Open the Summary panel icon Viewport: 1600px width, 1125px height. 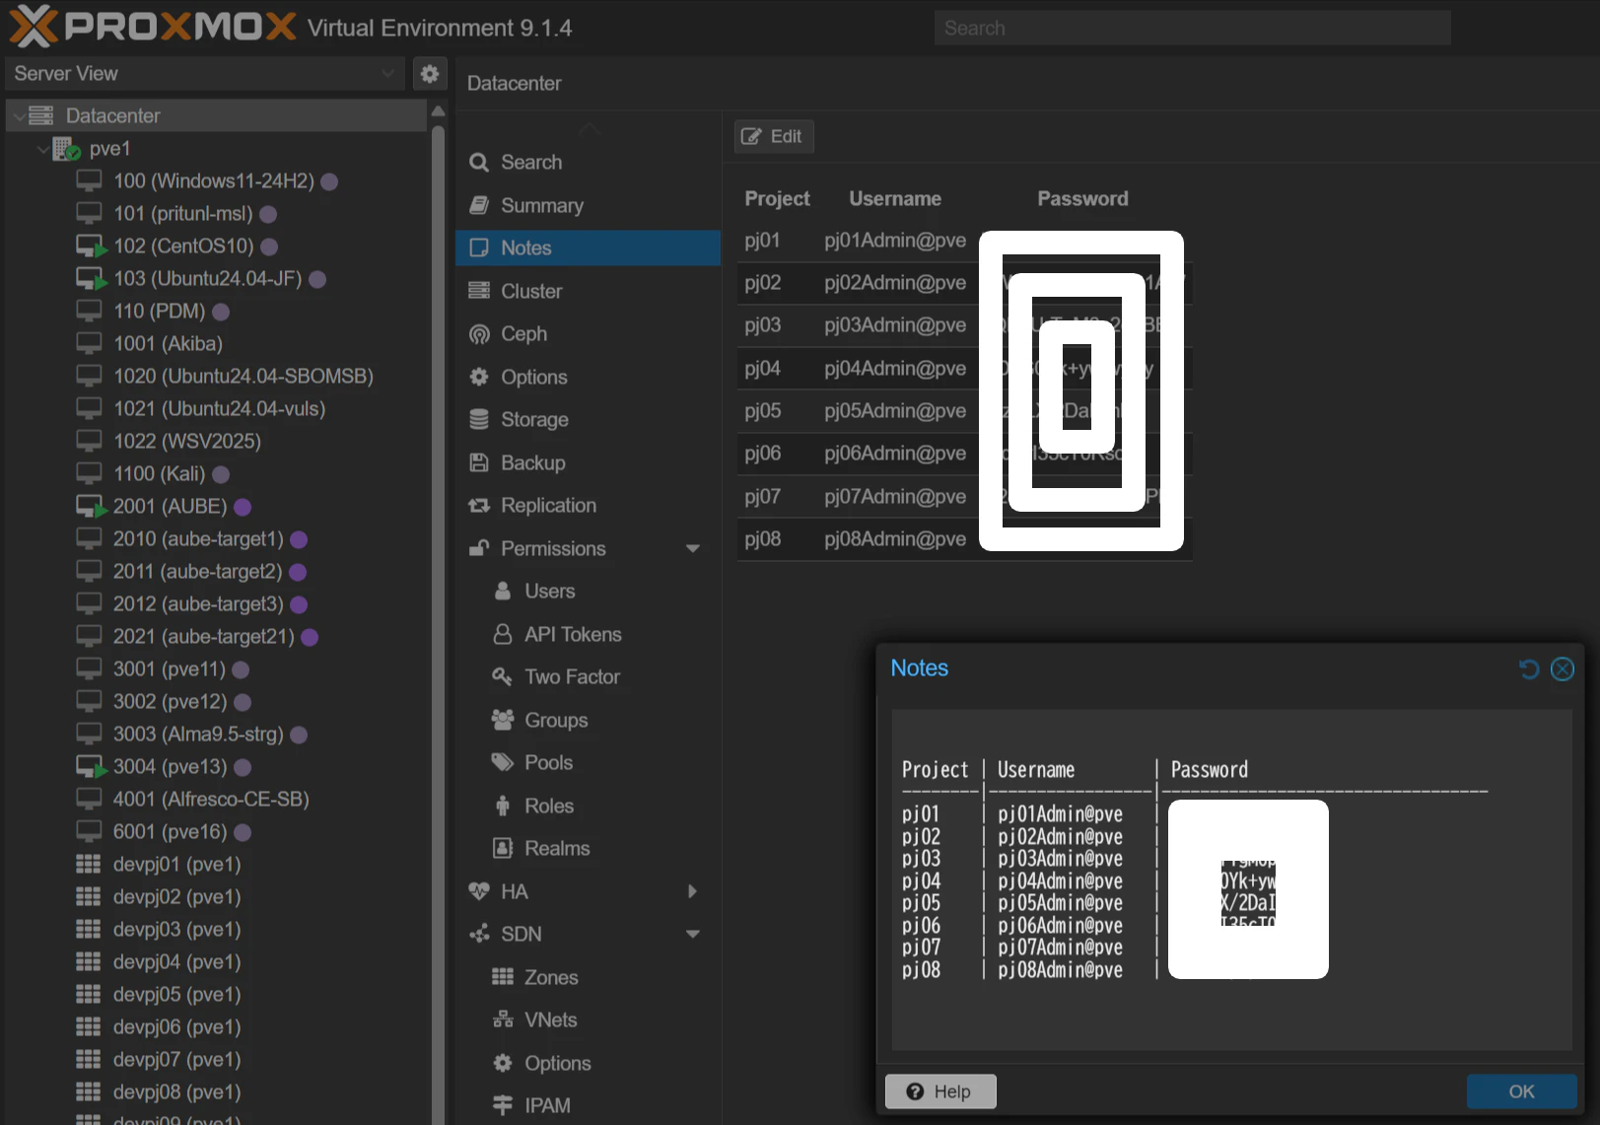point(479,205)
